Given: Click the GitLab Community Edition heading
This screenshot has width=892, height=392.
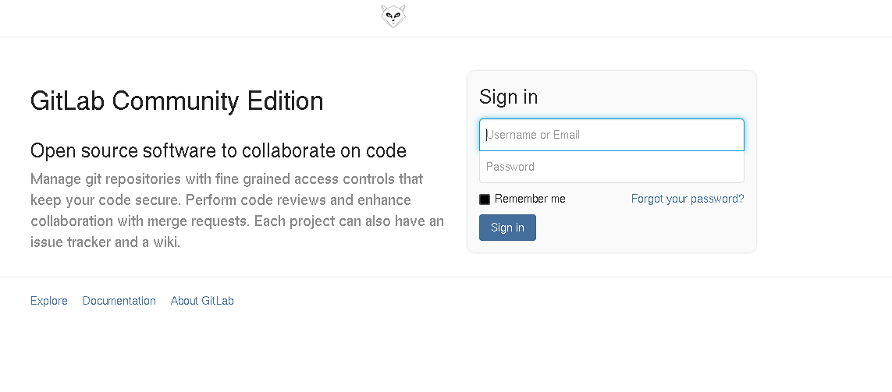Looking at the screenshot, I should pos(176,101).
